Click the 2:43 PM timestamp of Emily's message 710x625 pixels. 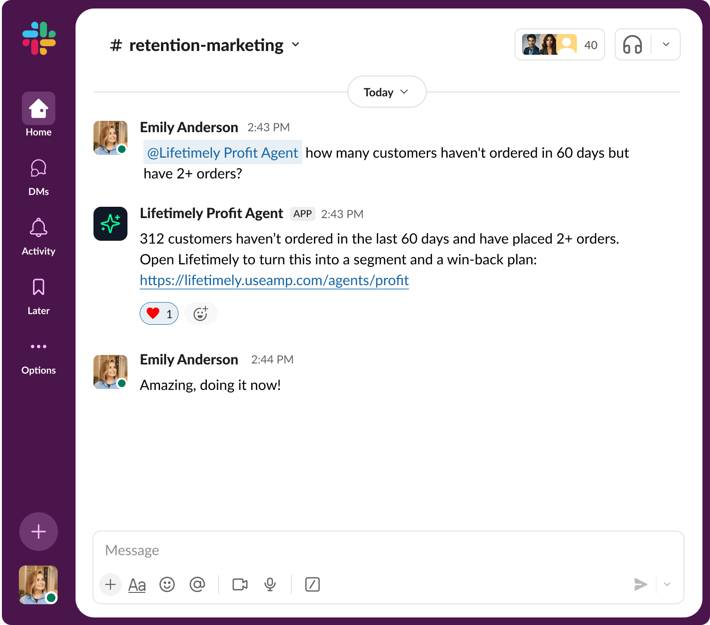click(x=269, y=127)
